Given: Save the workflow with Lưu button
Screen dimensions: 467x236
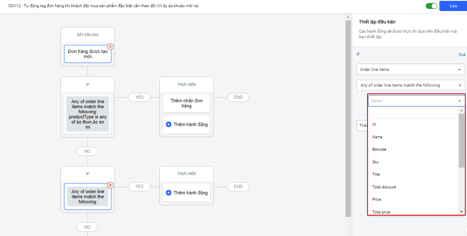Looking at the screenshot, I should (x=453, y=6).
